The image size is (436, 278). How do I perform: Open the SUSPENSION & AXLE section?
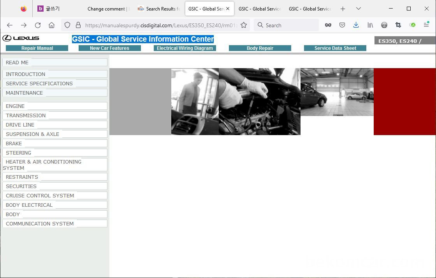33,134
